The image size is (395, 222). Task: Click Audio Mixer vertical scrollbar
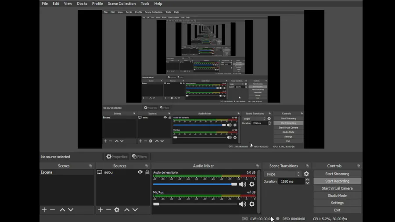tap(259, 192)
